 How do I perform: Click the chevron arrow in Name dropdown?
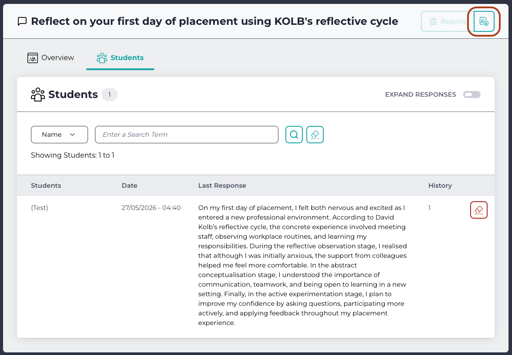72,135
